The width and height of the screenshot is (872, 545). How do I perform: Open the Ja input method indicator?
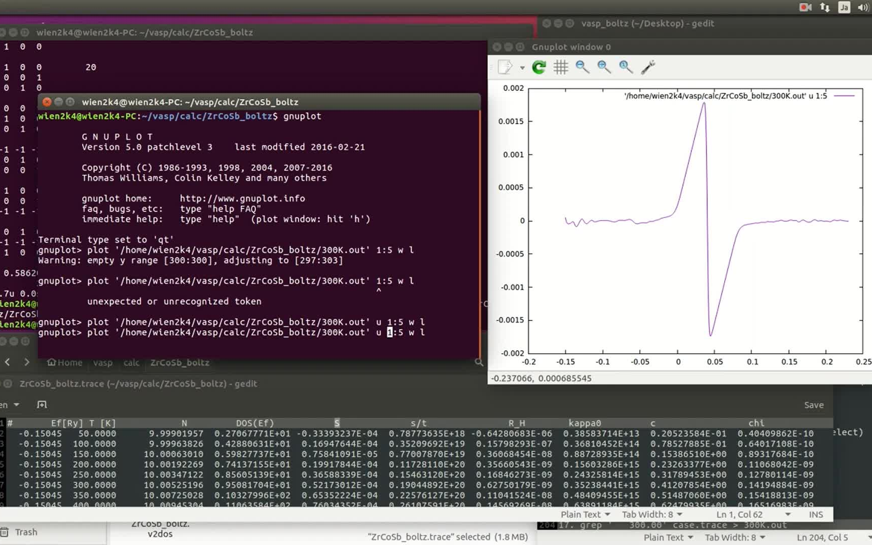pos(844,7)
